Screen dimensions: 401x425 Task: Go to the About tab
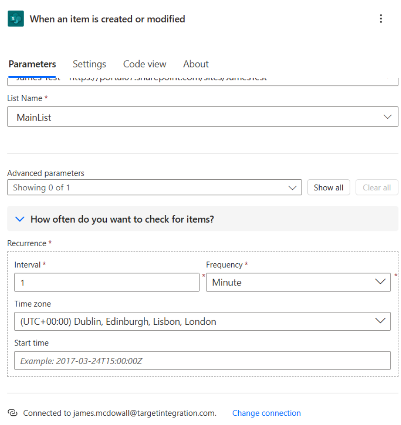point(196,64)
